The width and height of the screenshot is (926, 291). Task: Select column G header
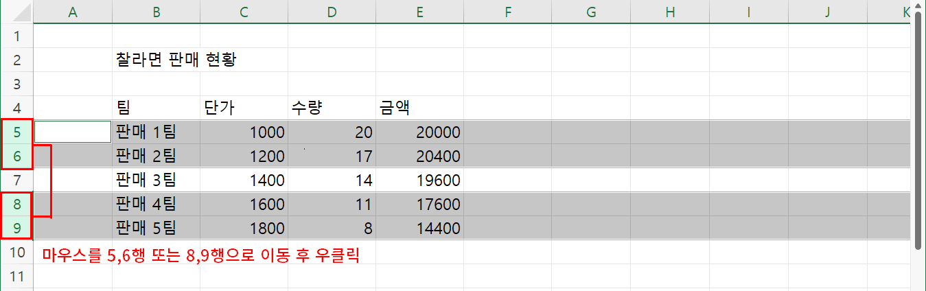coord(591,11)
